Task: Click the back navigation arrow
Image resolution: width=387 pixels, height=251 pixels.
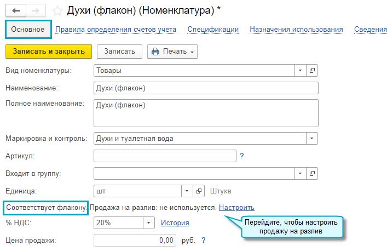Action: 15,10
